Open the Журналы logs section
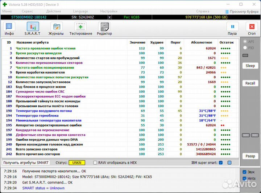 tap(56, 28)
